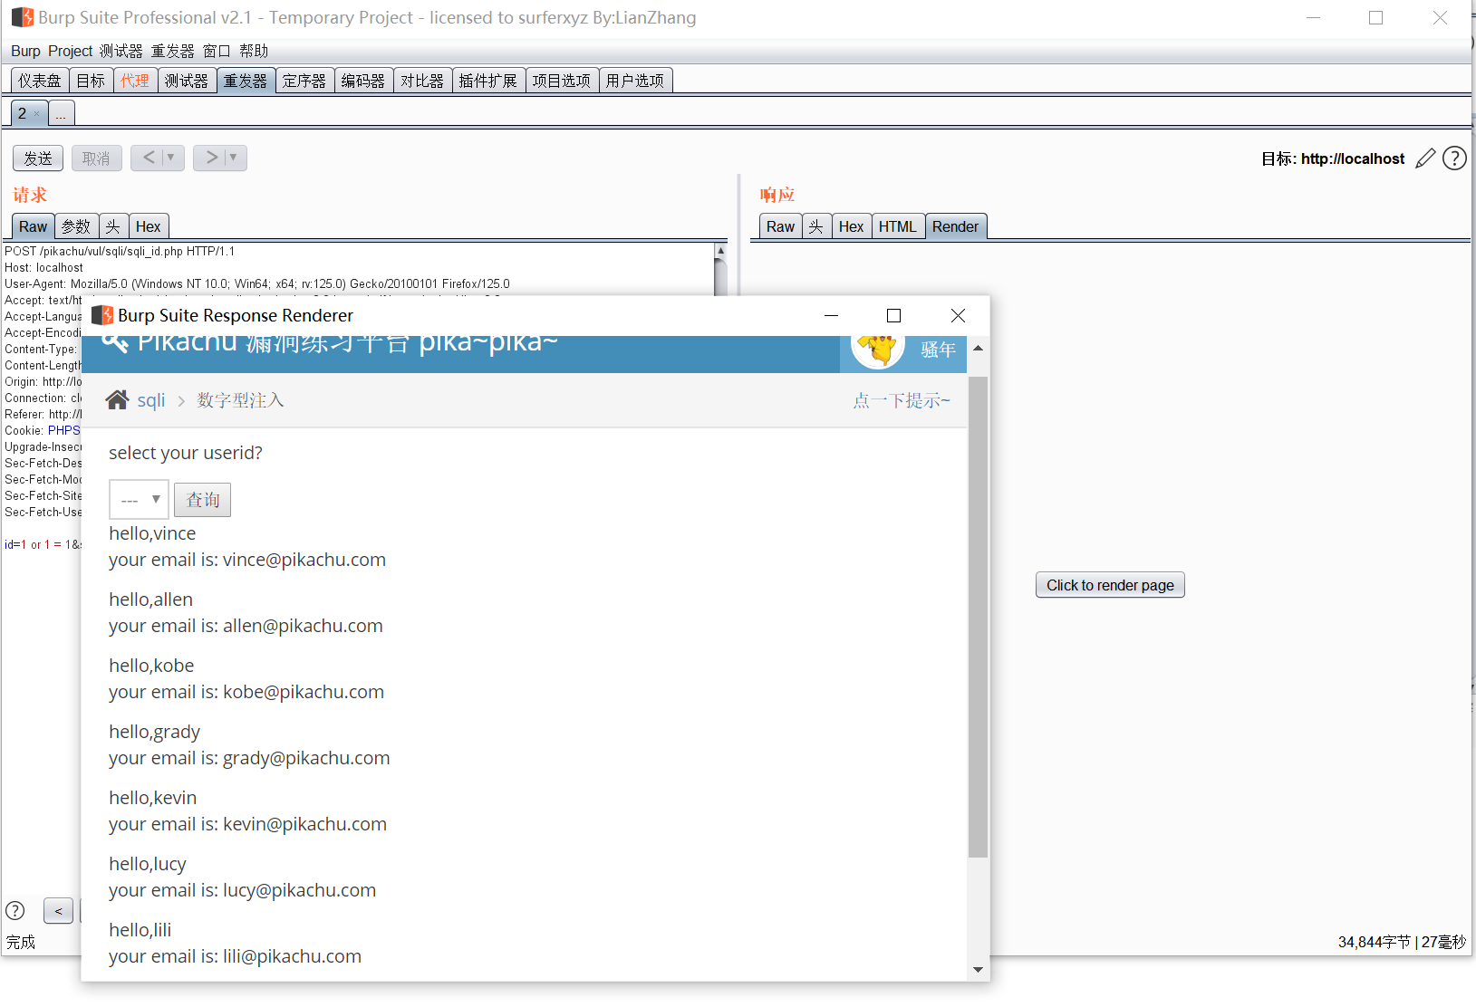Switch to the 定序器 sequencer tab
Image resolution: width=1476 pixels, height=1007 pixels.
[304, 81]
